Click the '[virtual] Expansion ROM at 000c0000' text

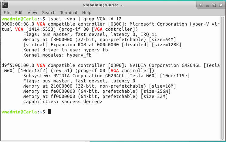71,45
